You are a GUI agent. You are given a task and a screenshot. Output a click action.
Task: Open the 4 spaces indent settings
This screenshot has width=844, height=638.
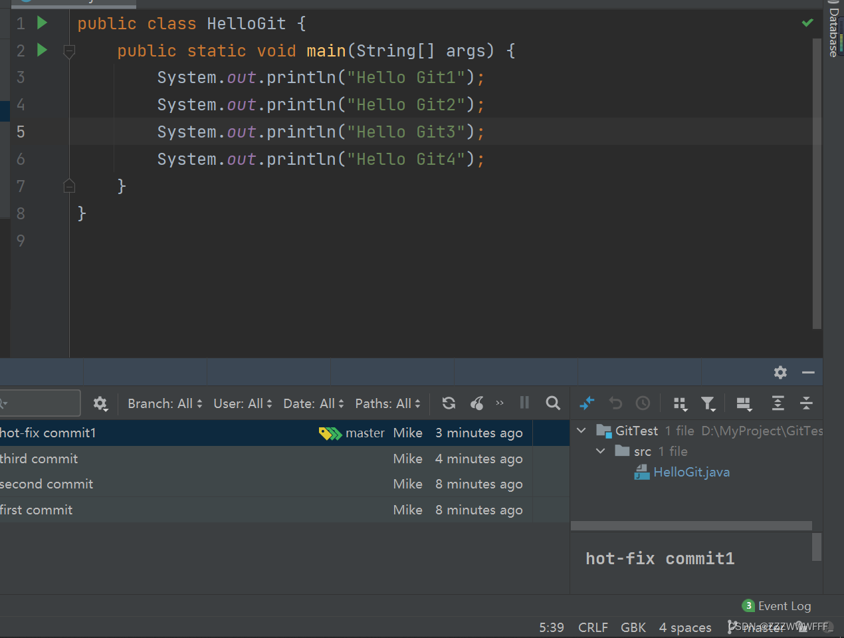[x=685, y=627]
